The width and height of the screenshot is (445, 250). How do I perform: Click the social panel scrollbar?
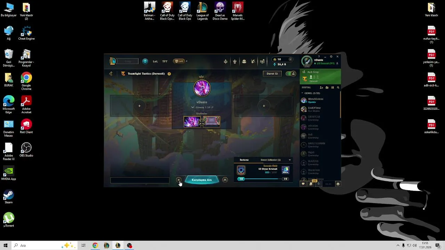coord(340,104)
